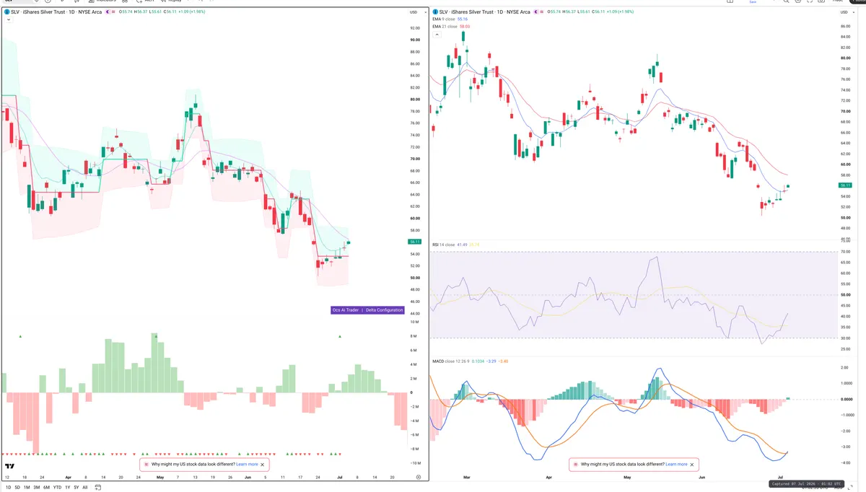Screen dimensions: 866x492
Task: Click the pink notice icon in left banner
Action: point(146,465)
